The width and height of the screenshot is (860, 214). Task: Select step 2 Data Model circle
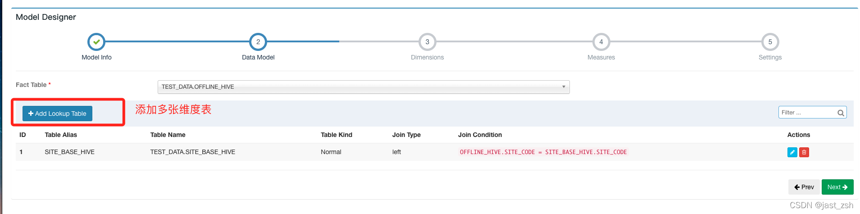pyautogui.click(x=258, y=42)
